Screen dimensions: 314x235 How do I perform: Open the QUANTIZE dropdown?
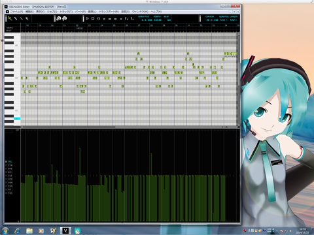pyautogui.click(x=223, y=20)
